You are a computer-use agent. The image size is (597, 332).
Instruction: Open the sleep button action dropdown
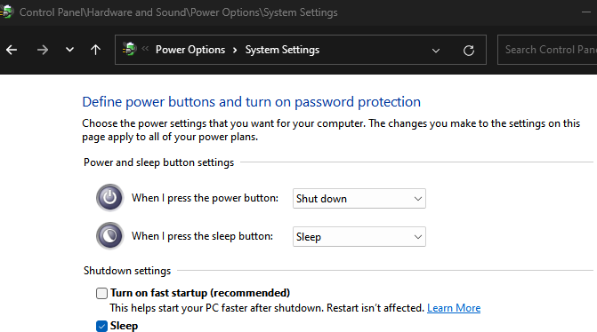click(359, 237)
